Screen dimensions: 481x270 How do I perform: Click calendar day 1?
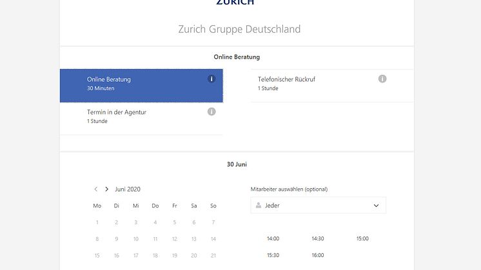97,222
